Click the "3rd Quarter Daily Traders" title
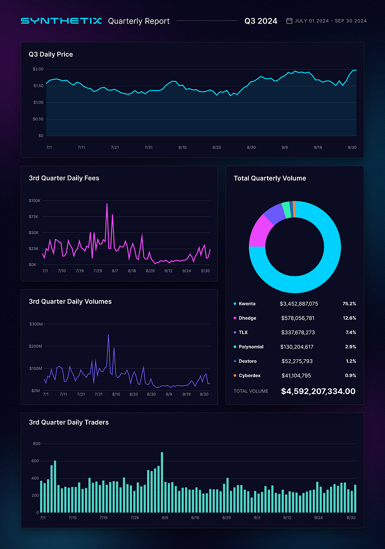This screenshot has width=385, height=549. (69, 422)
